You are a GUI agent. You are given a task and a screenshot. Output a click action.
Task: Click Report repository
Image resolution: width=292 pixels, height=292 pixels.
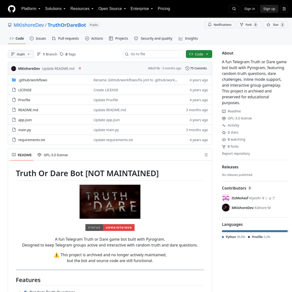tap(236, 153)
